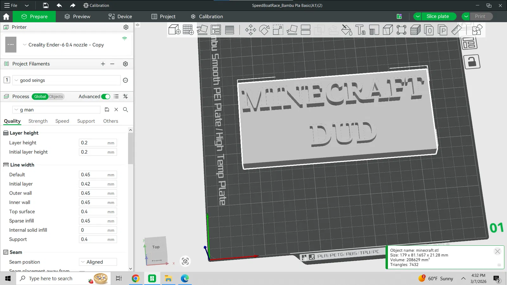This screenshot has height=285, width=507.
Task: Open the Seam position Aligned dropdown
Action: click(98, 262)
